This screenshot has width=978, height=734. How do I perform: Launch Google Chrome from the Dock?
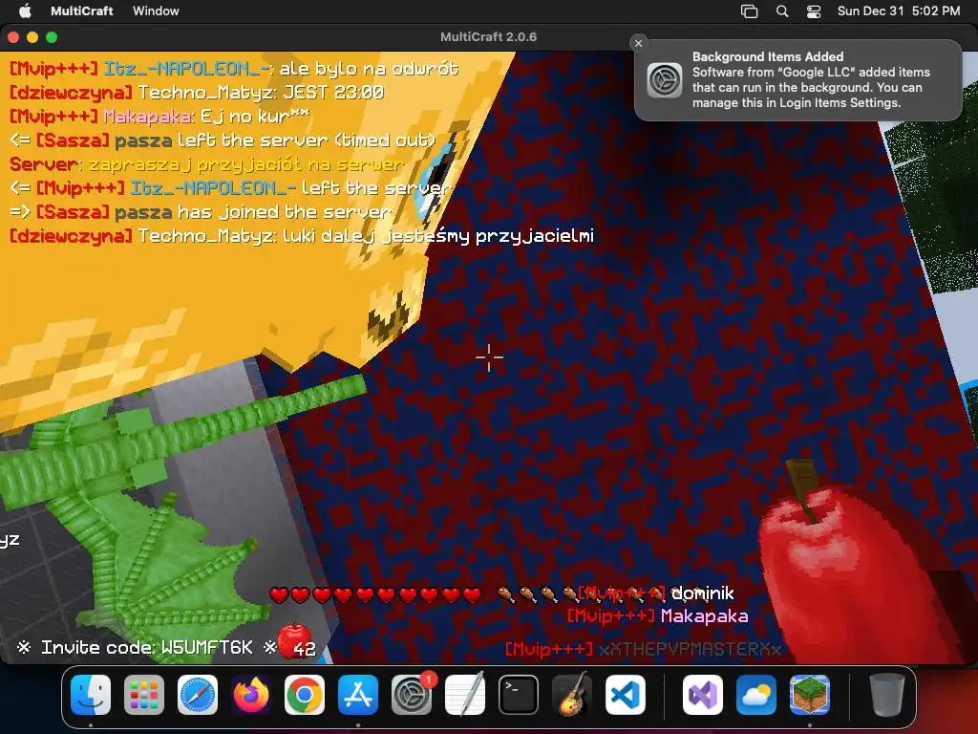305,695
